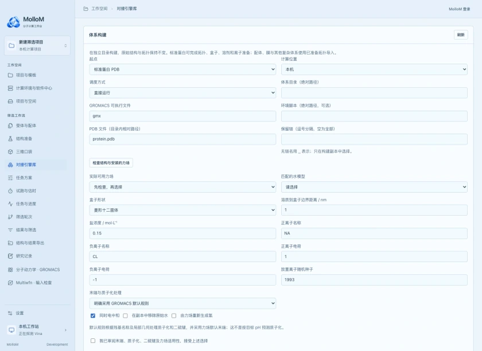Click the 溶质到盒子边界距离 input field

(374, 210)
